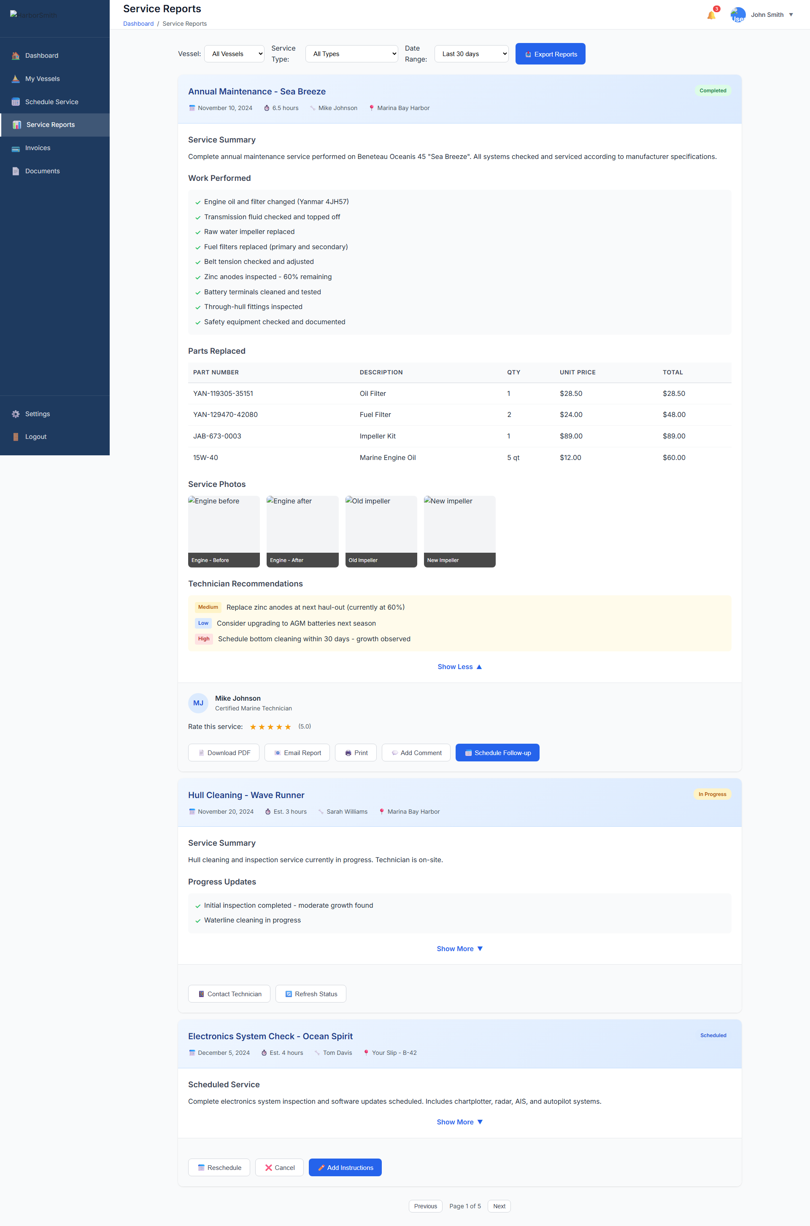Open the Service Type dropdown
Image resolution: width=810 pixels, height=1226 pixels.
(351, 54)
